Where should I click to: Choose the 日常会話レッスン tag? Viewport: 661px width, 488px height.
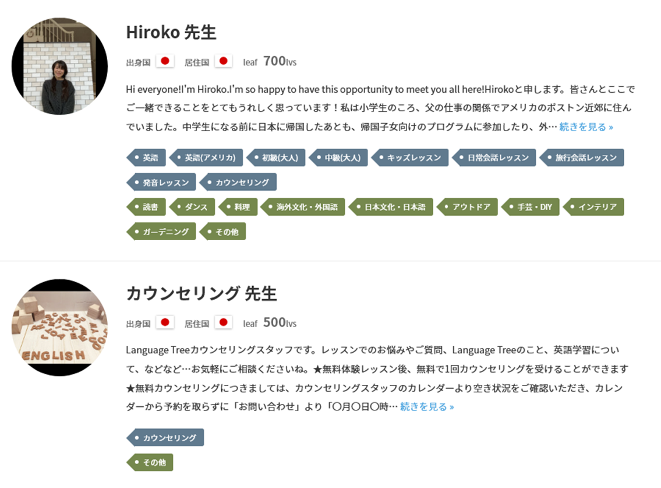click(x=494, y=157)
